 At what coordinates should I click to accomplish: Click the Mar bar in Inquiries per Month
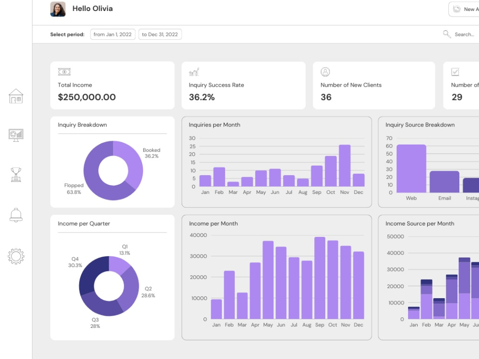tap(233, 184)
